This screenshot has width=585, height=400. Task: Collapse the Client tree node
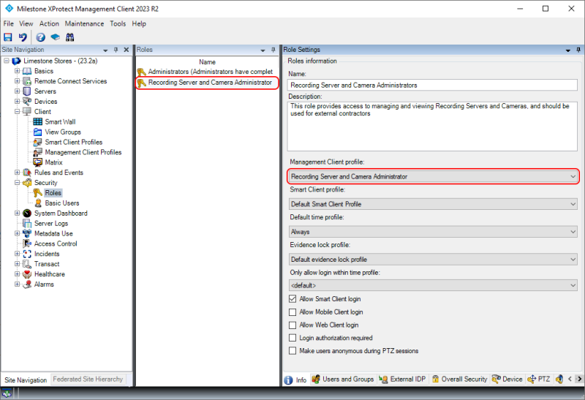(17, 111)
